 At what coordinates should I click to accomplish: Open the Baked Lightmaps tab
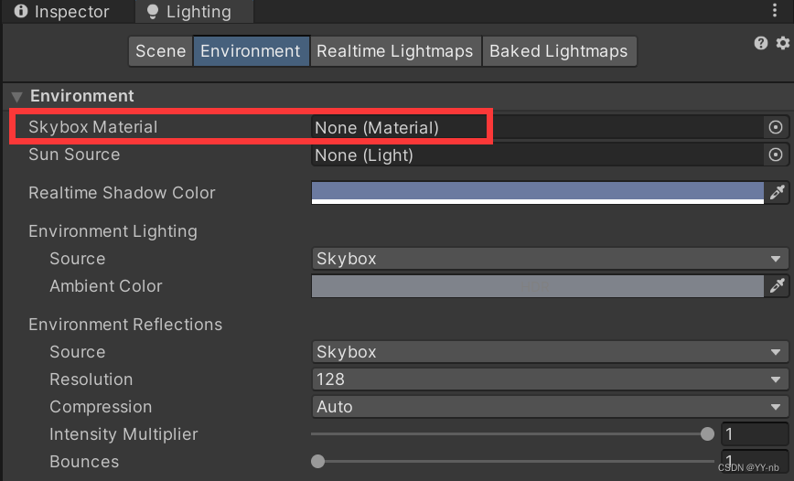(559, 51)
